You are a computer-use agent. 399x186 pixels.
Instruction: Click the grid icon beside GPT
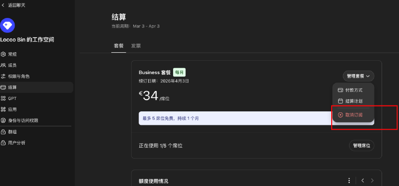[3, 98]
